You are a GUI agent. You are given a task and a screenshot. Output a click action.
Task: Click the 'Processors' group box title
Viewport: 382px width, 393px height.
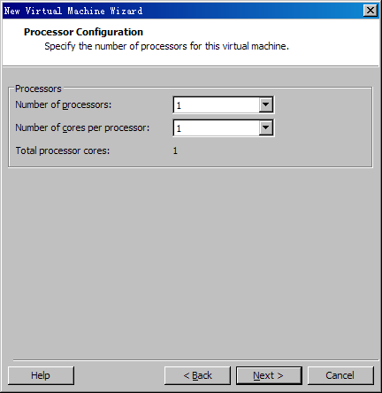tap(38, 89)
